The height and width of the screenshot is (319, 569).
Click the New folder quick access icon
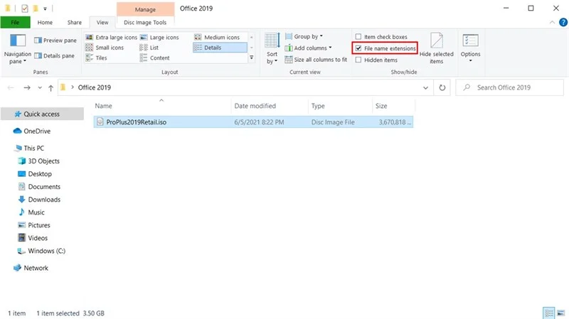coord(36,8)
